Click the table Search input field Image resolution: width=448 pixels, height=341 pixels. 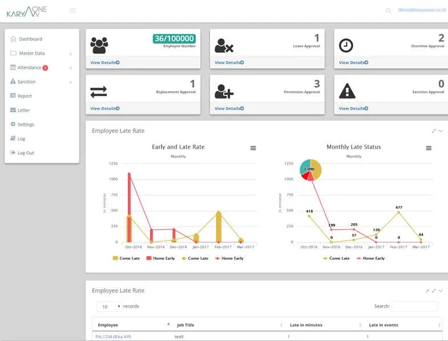point(414,306)
